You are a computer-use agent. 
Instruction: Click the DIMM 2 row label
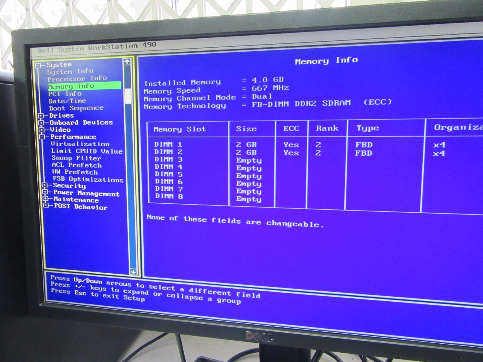click(x=168, y=152)
